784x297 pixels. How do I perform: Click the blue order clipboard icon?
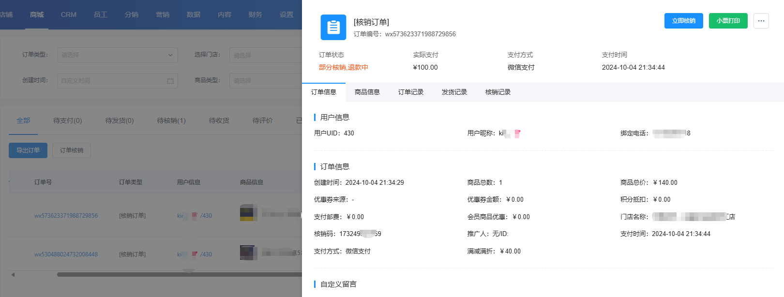333,27
